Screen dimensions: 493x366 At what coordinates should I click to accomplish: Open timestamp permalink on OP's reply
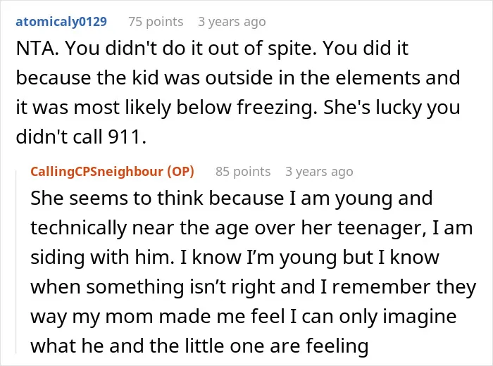click(319, 172)
